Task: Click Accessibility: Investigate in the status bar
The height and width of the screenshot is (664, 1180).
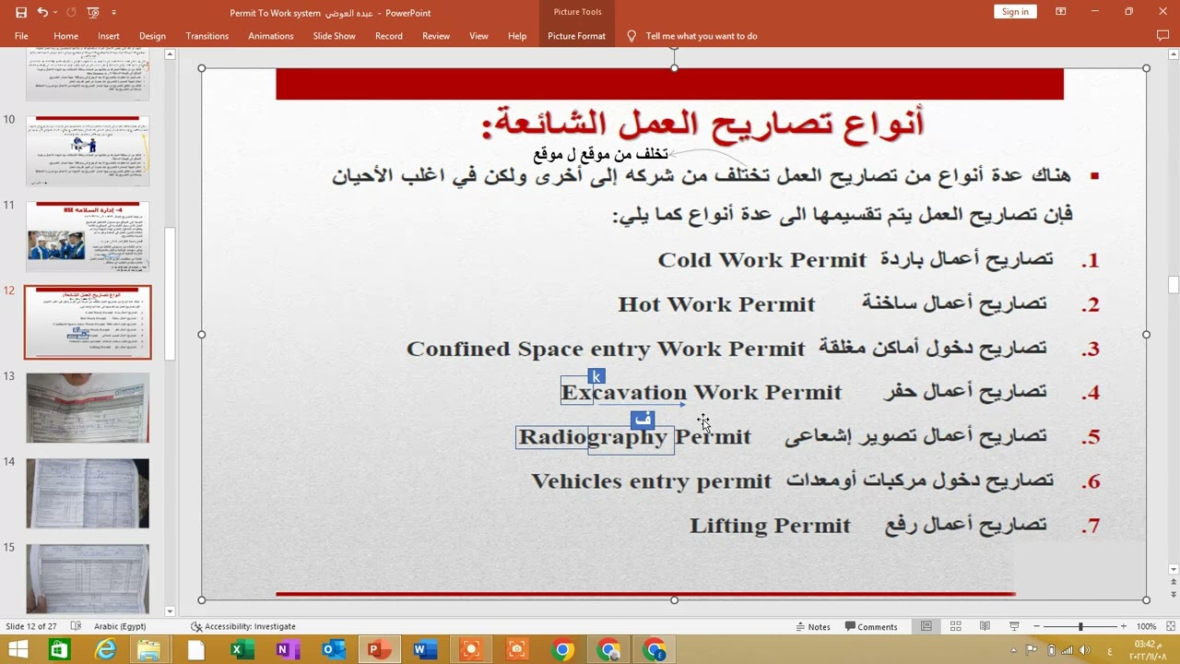Action: coord(243,626)
